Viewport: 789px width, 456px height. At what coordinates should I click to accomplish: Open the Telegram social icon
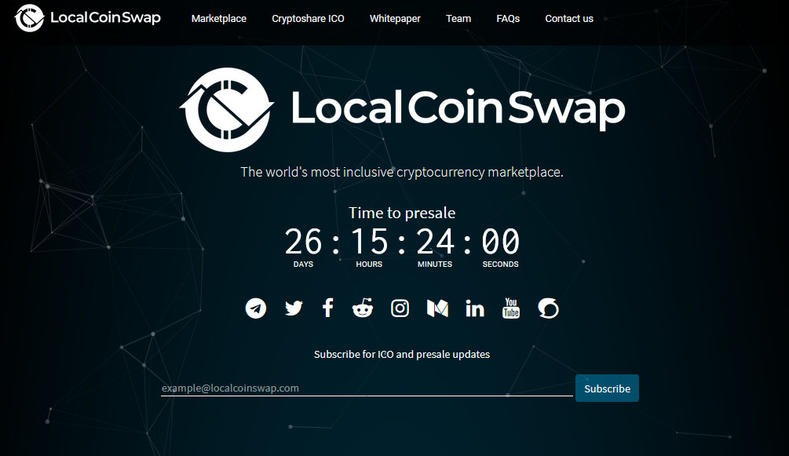point(256,308)
